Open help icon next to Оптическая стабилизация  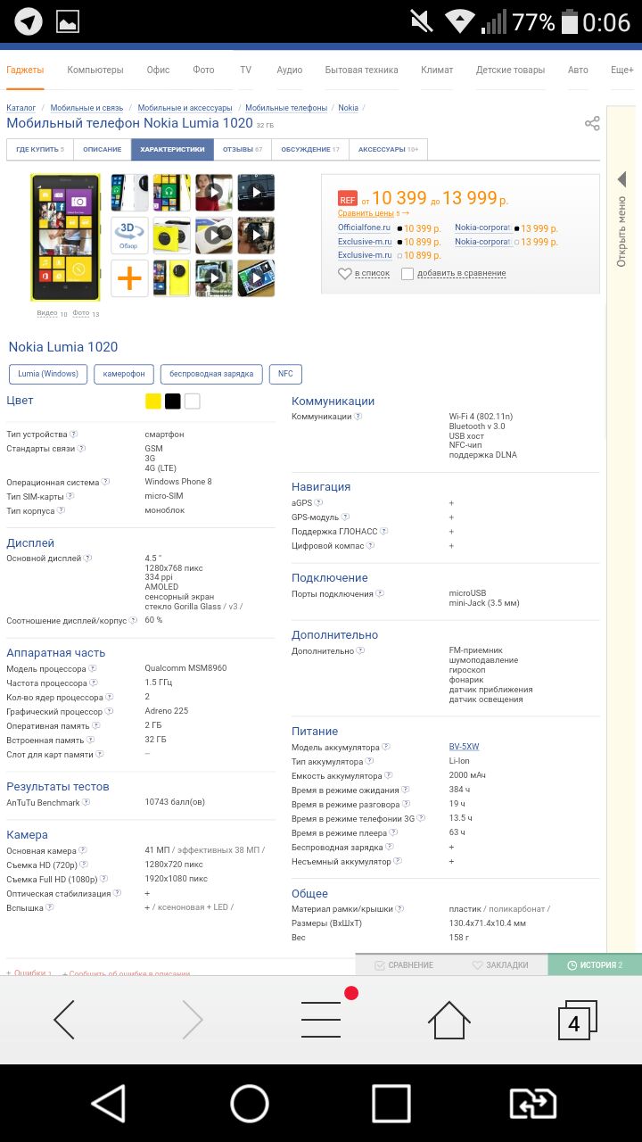118,893
